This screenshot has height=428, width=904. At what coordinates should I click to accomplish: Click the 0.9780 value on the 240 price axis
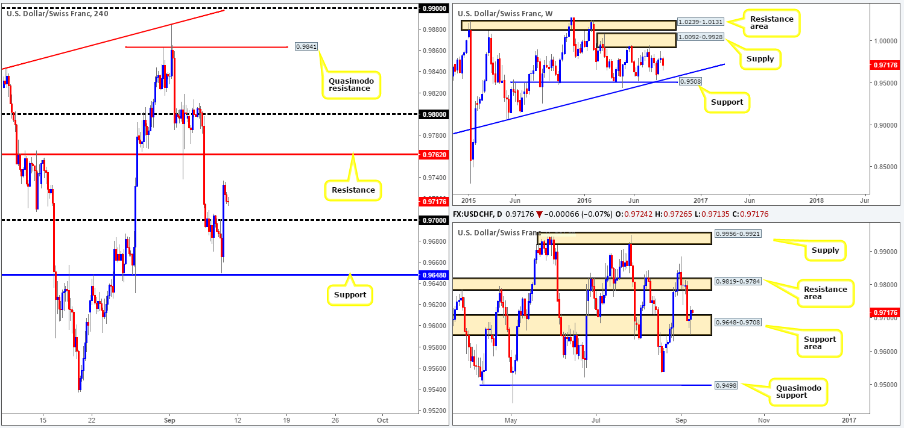click(434, 135)
